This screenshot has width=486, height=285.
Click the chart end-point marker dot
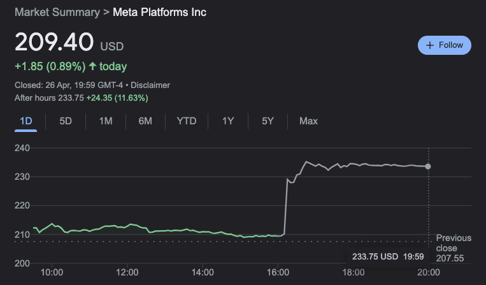pyautogui.click(x=428, y=166)
